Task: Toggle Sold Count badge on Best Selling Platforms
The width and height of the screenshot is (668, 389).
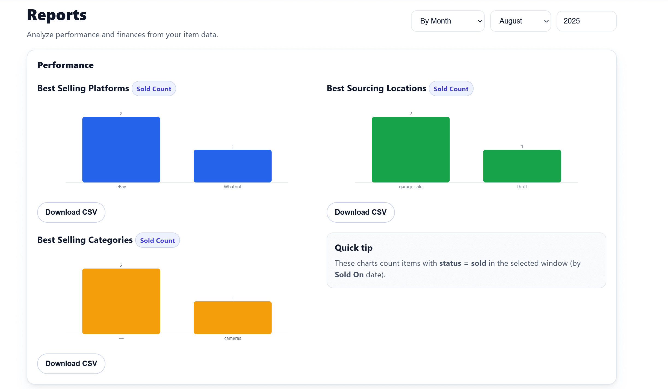Action: [x=154, y=88]
